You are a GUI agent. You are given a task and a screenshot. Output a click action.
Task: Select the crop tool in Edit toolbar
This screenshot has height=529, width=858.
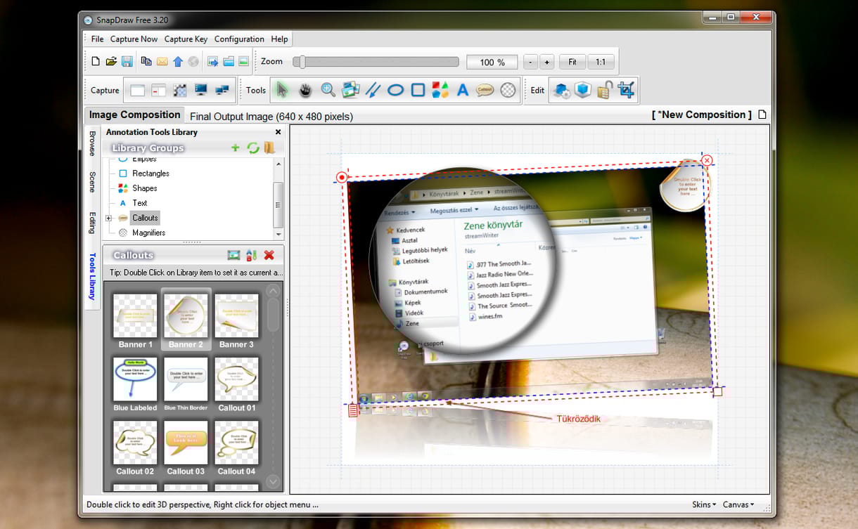point(626,90)
